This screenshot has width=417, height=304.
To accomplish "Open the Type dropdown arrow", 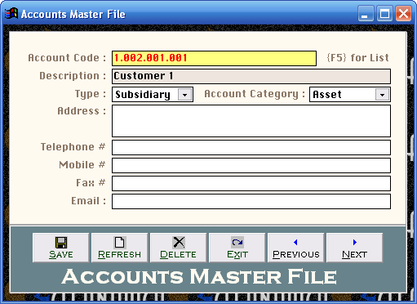I will coord(185,95).
